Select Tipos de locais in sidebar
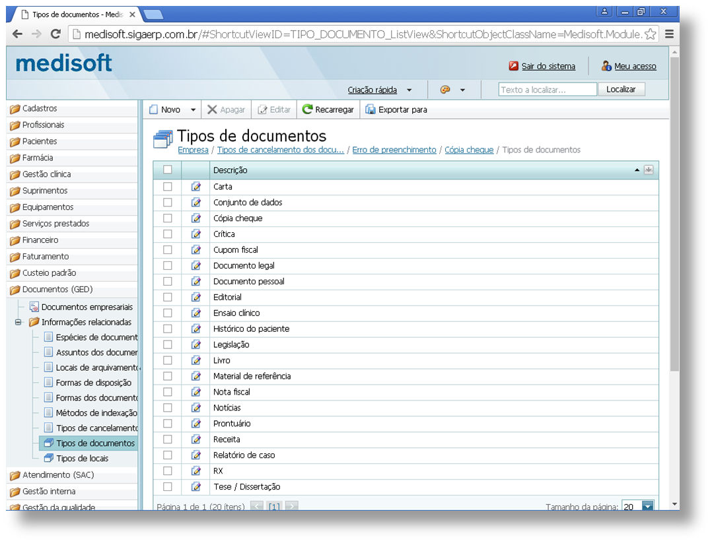Viewport: 712px width, 543px height. click(82, 459)
